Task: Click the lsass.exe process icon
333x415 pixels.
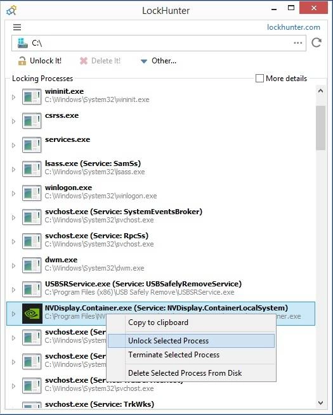Action: 32,169
